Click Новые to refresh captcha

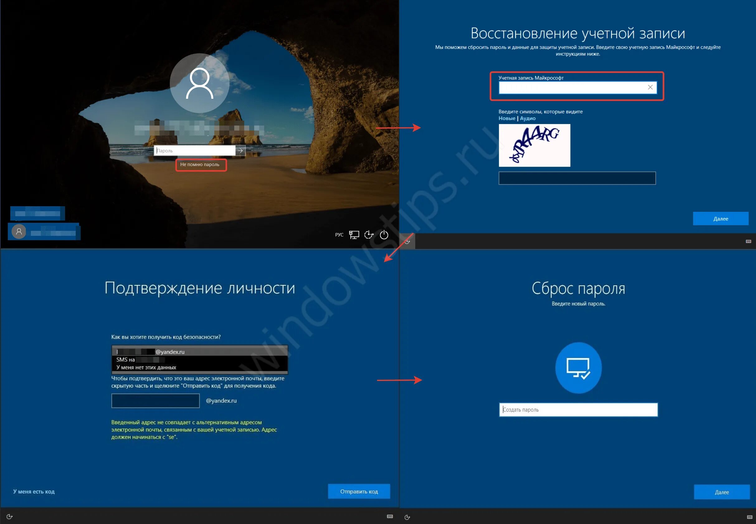pyautogui.click(x=506, y=118)
